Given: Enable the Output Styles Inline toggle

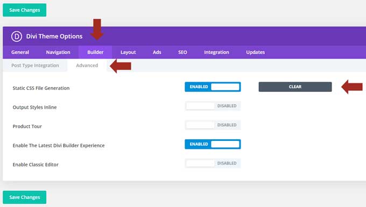Looking at the screenshot, I should (213, 106).
